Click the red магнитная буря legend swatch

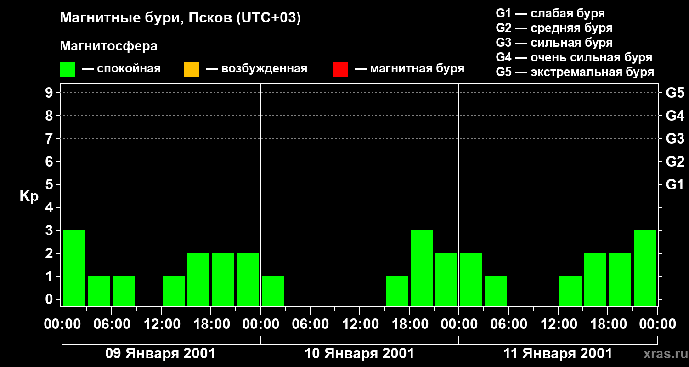pos(340,69)
